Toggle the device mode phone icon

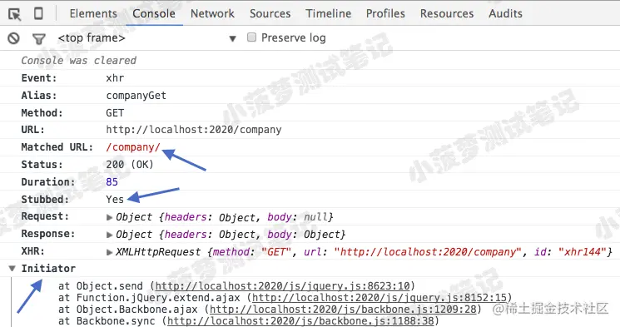38,13
